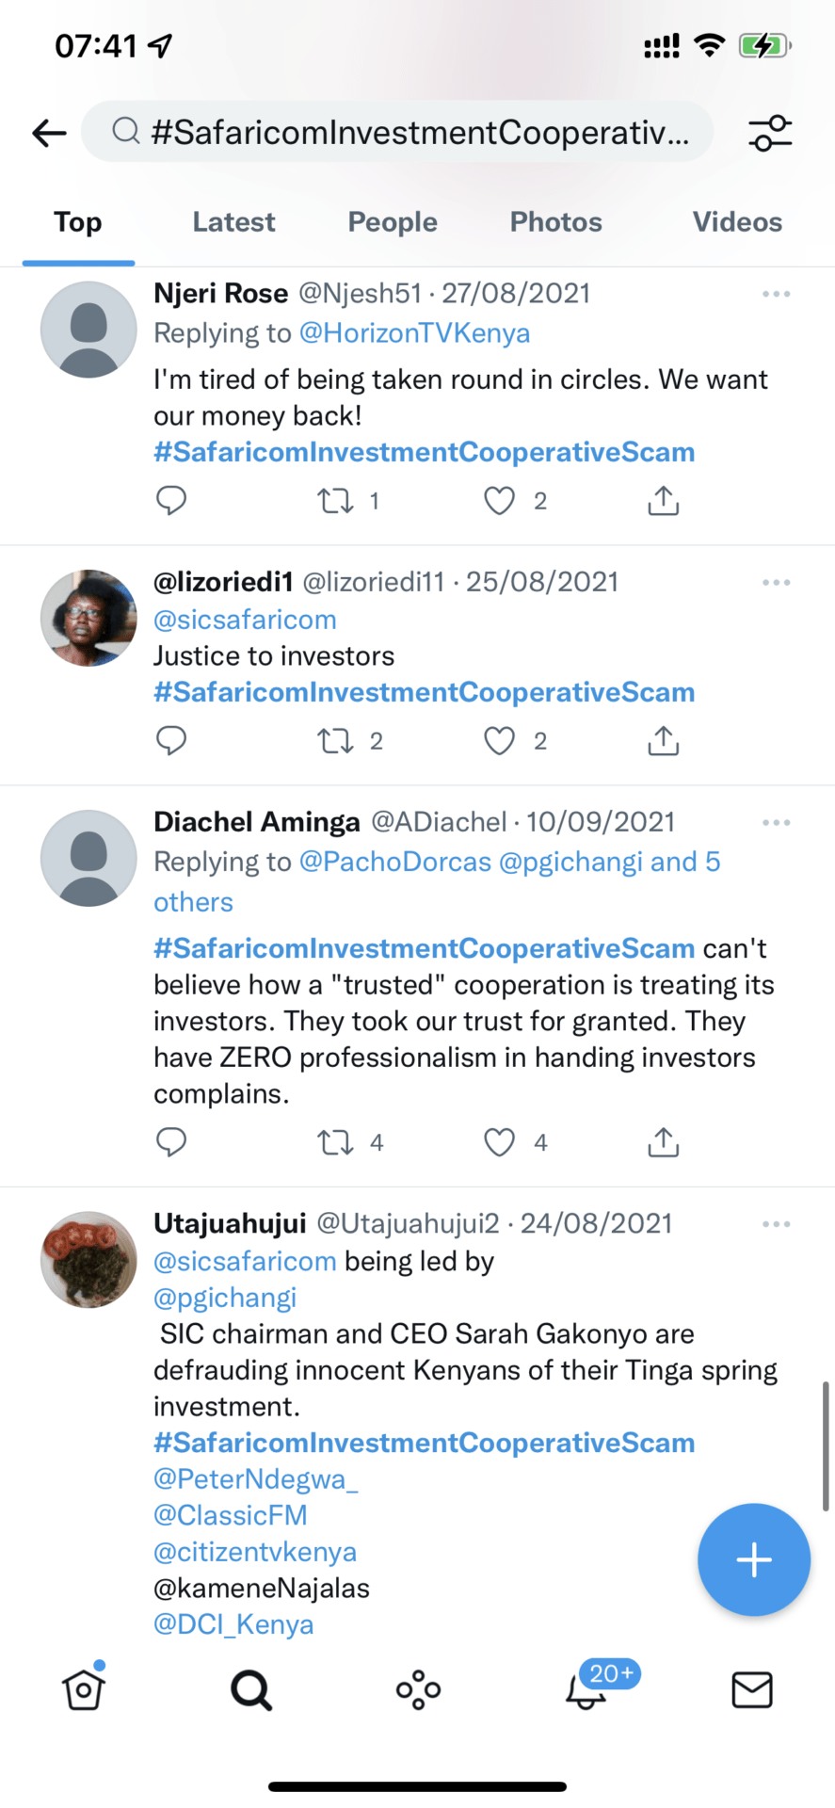835x1808 pixels.
Task: Go to Home from bottom bar
Action: click(83, 1690)
